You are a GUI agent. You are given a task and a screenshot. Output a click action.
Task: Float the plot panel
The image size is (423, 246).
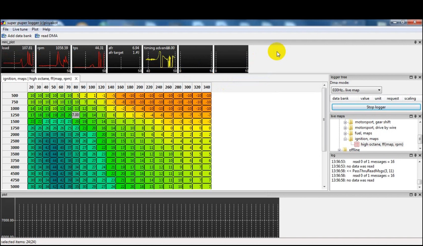[411, 195]
